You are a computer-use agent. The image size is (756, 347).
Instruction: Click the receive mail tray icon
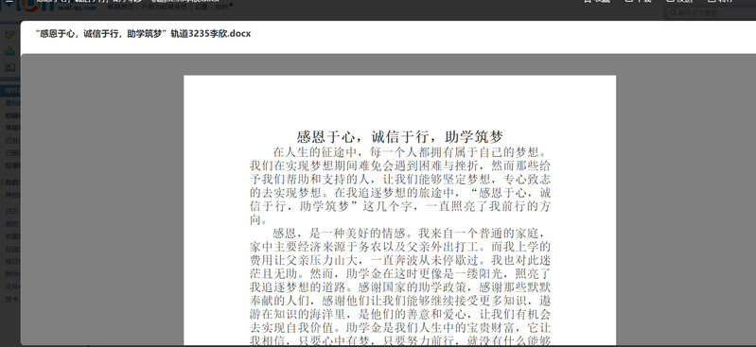[x=9, y=51]
